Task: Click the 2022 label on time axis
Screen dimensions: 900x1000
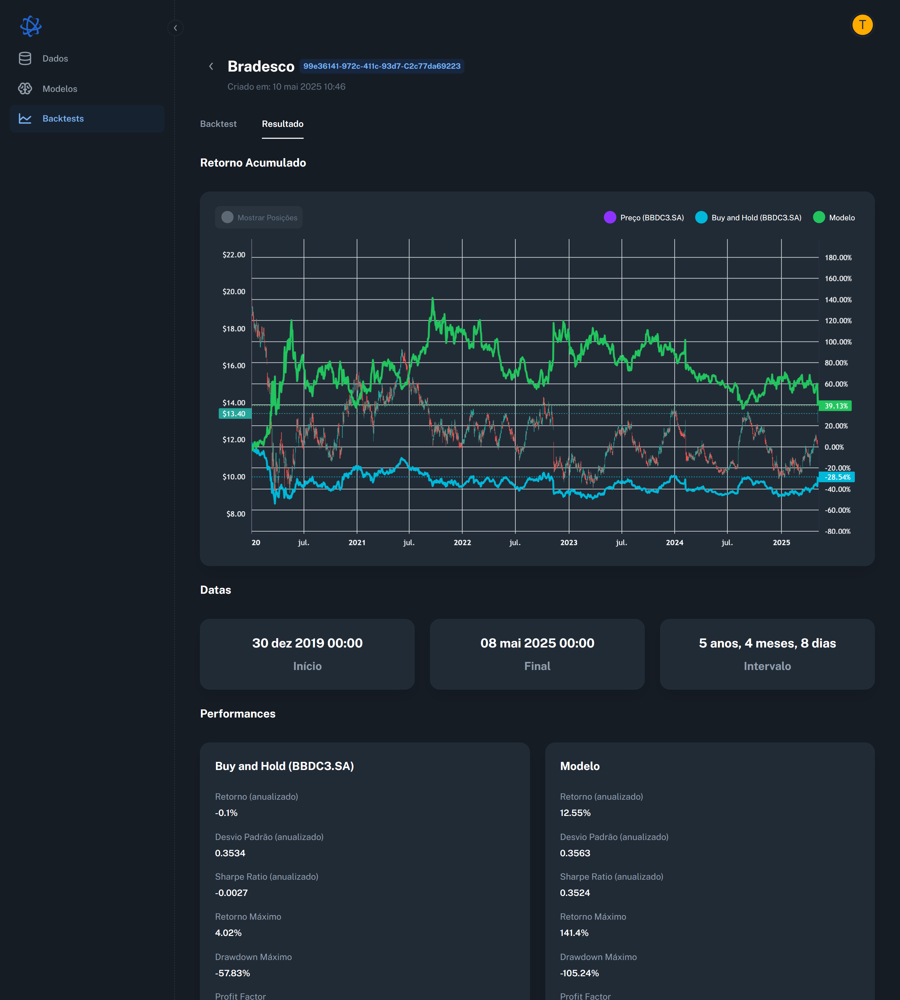Action: click(x=462, y=542)
